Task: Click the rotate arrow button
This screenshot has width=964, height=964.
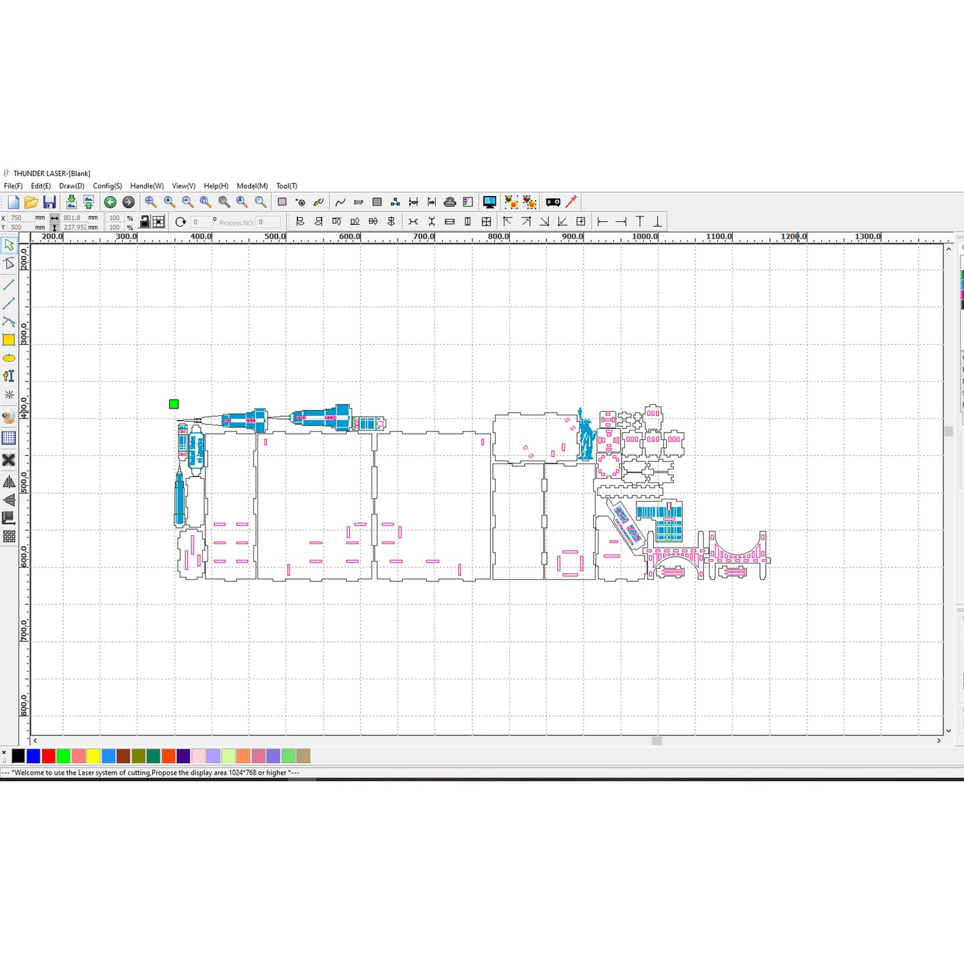Action: coord(180,222)
